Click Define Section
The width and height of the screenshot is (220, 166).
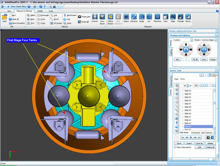click(110, 19)
